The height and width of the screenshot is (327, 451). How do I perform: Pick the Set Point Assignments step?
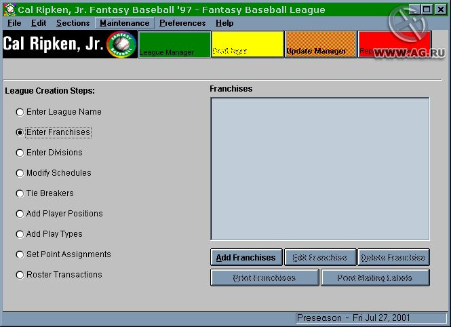coord(63,254)
